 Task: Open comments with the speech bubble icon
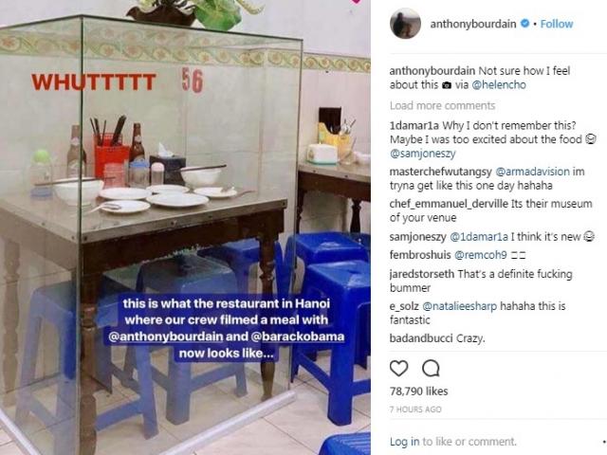click(x=431, y=369)
